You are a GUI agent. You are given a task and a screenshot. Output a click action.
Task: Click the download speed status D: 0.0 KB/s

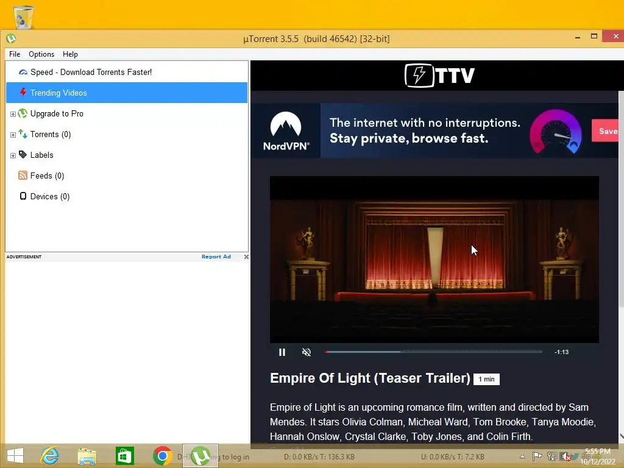(x=319, y=457)
